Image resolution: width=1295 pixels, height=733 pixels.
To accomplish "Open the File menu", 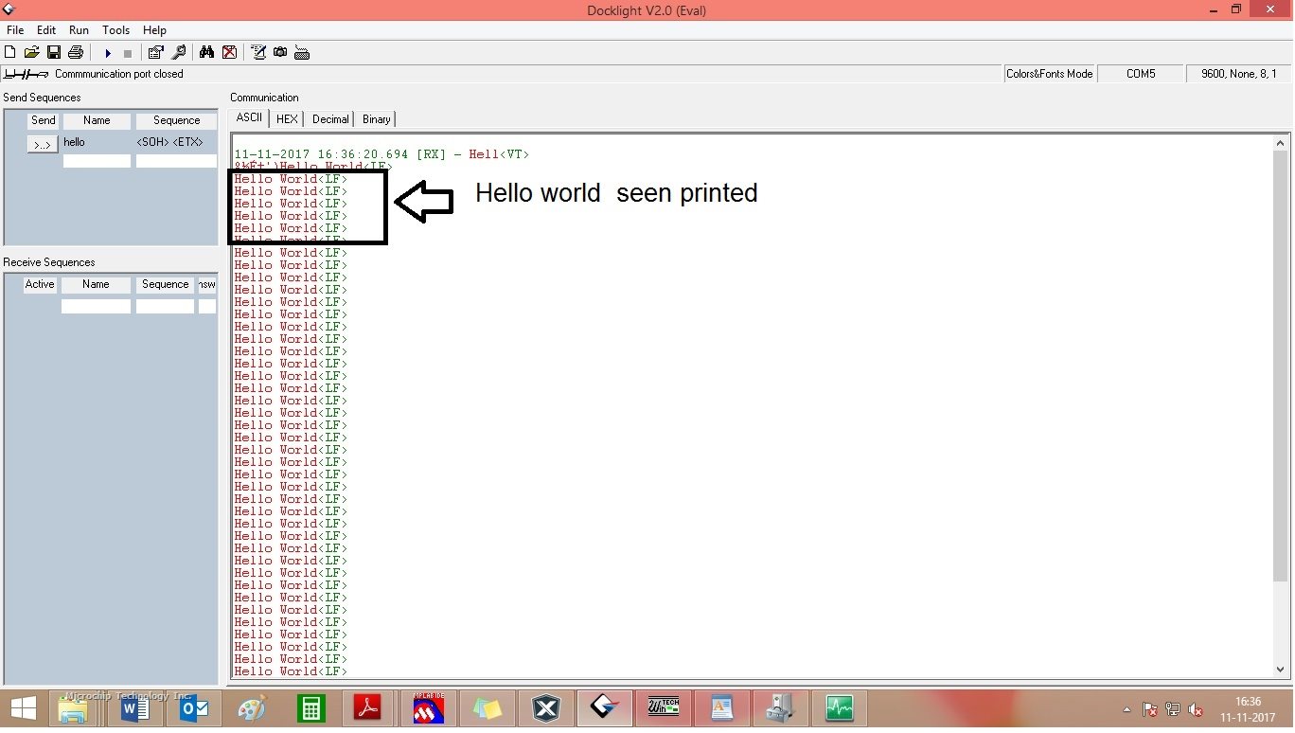I will click(15, 30).
